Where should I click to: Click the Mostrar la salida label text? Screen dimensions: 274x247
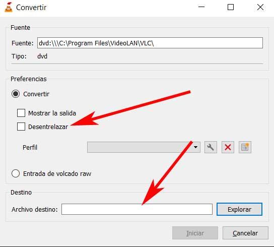coord(52,113)
